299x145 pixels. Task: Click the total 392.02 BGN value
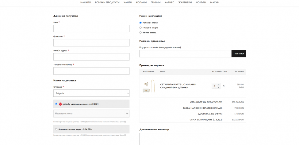pyautogui.click(x=238, y=120)
